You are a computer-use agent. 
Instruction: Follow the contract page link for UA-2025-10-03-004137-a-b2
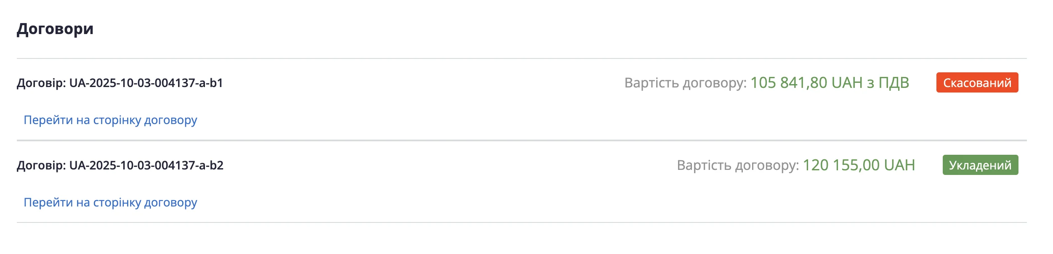click(x=110, y=203)
